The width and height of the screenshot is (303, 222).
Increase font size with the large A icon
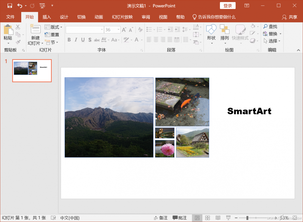point(124,30)
